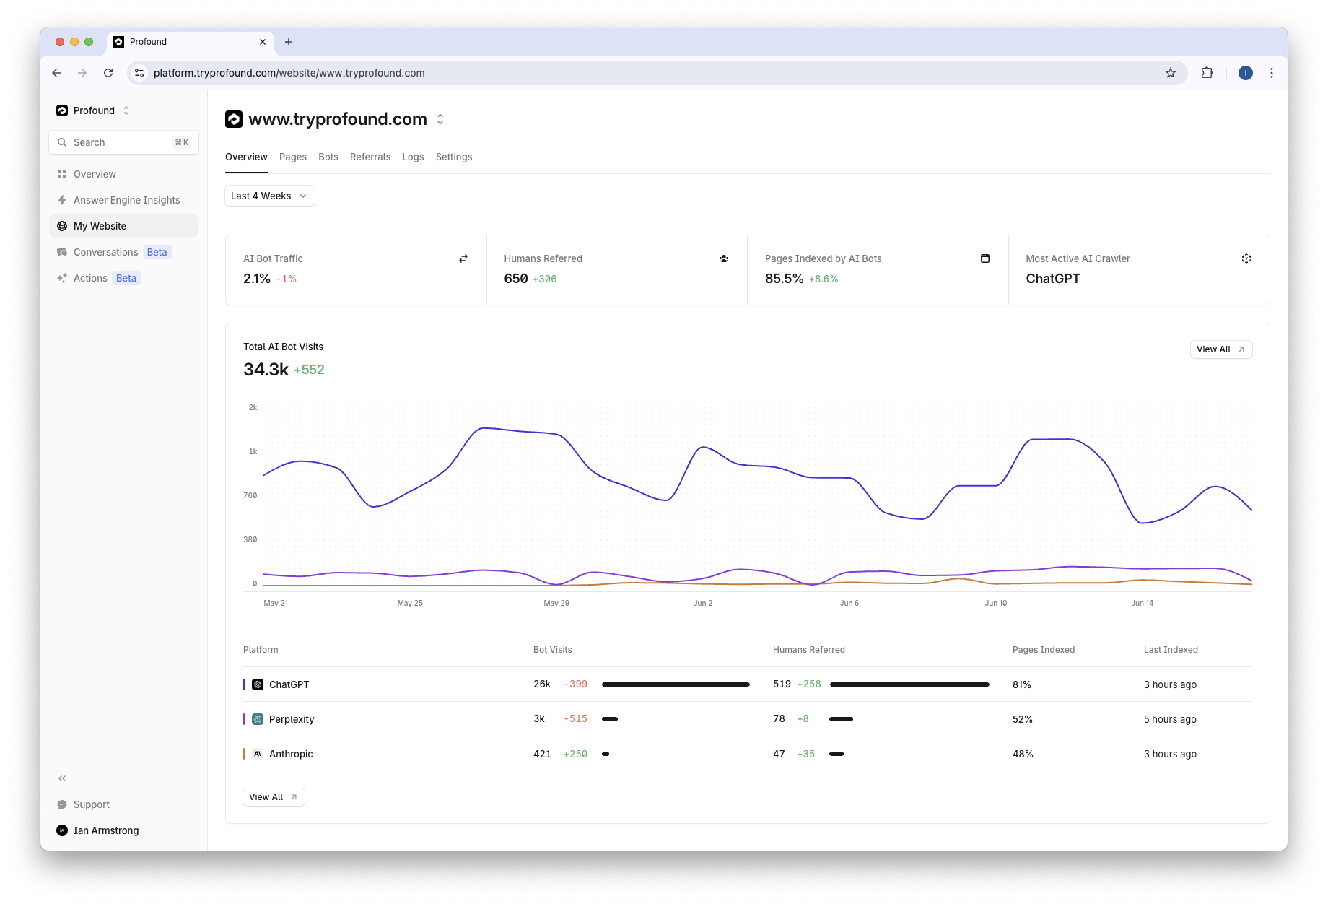
Task: Switch to the Bots tab
Action: 328,157
